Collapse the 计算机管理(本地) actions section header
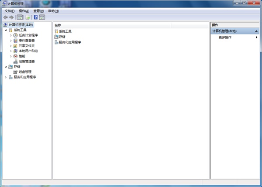This screenshot has width=262, height=187. (x=256, y=31)
